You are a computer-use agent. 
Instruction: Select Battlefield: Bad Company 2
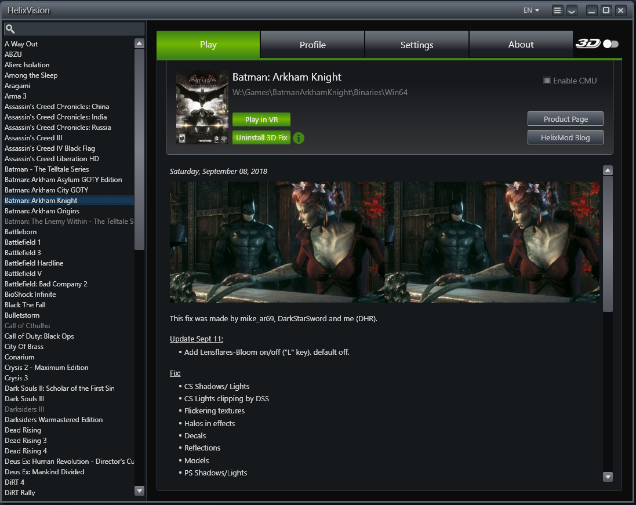coord(46,284)
